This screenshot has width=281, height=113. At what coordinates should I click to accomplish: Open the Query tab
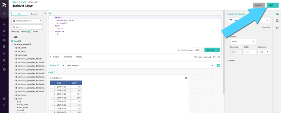coord(79,57)
